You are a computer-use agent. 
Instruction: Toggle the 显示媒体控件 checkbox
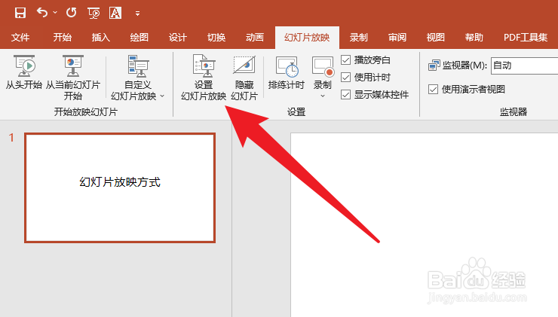point(345,95)
